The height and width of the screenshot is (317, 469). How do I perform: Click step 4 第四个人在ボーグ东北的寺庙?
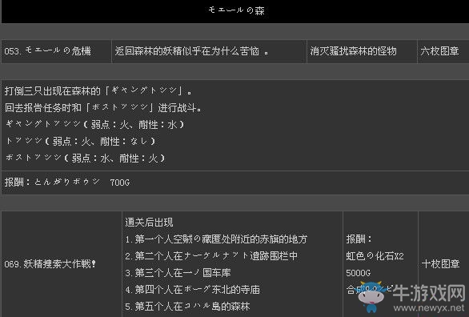pos(192,290)
